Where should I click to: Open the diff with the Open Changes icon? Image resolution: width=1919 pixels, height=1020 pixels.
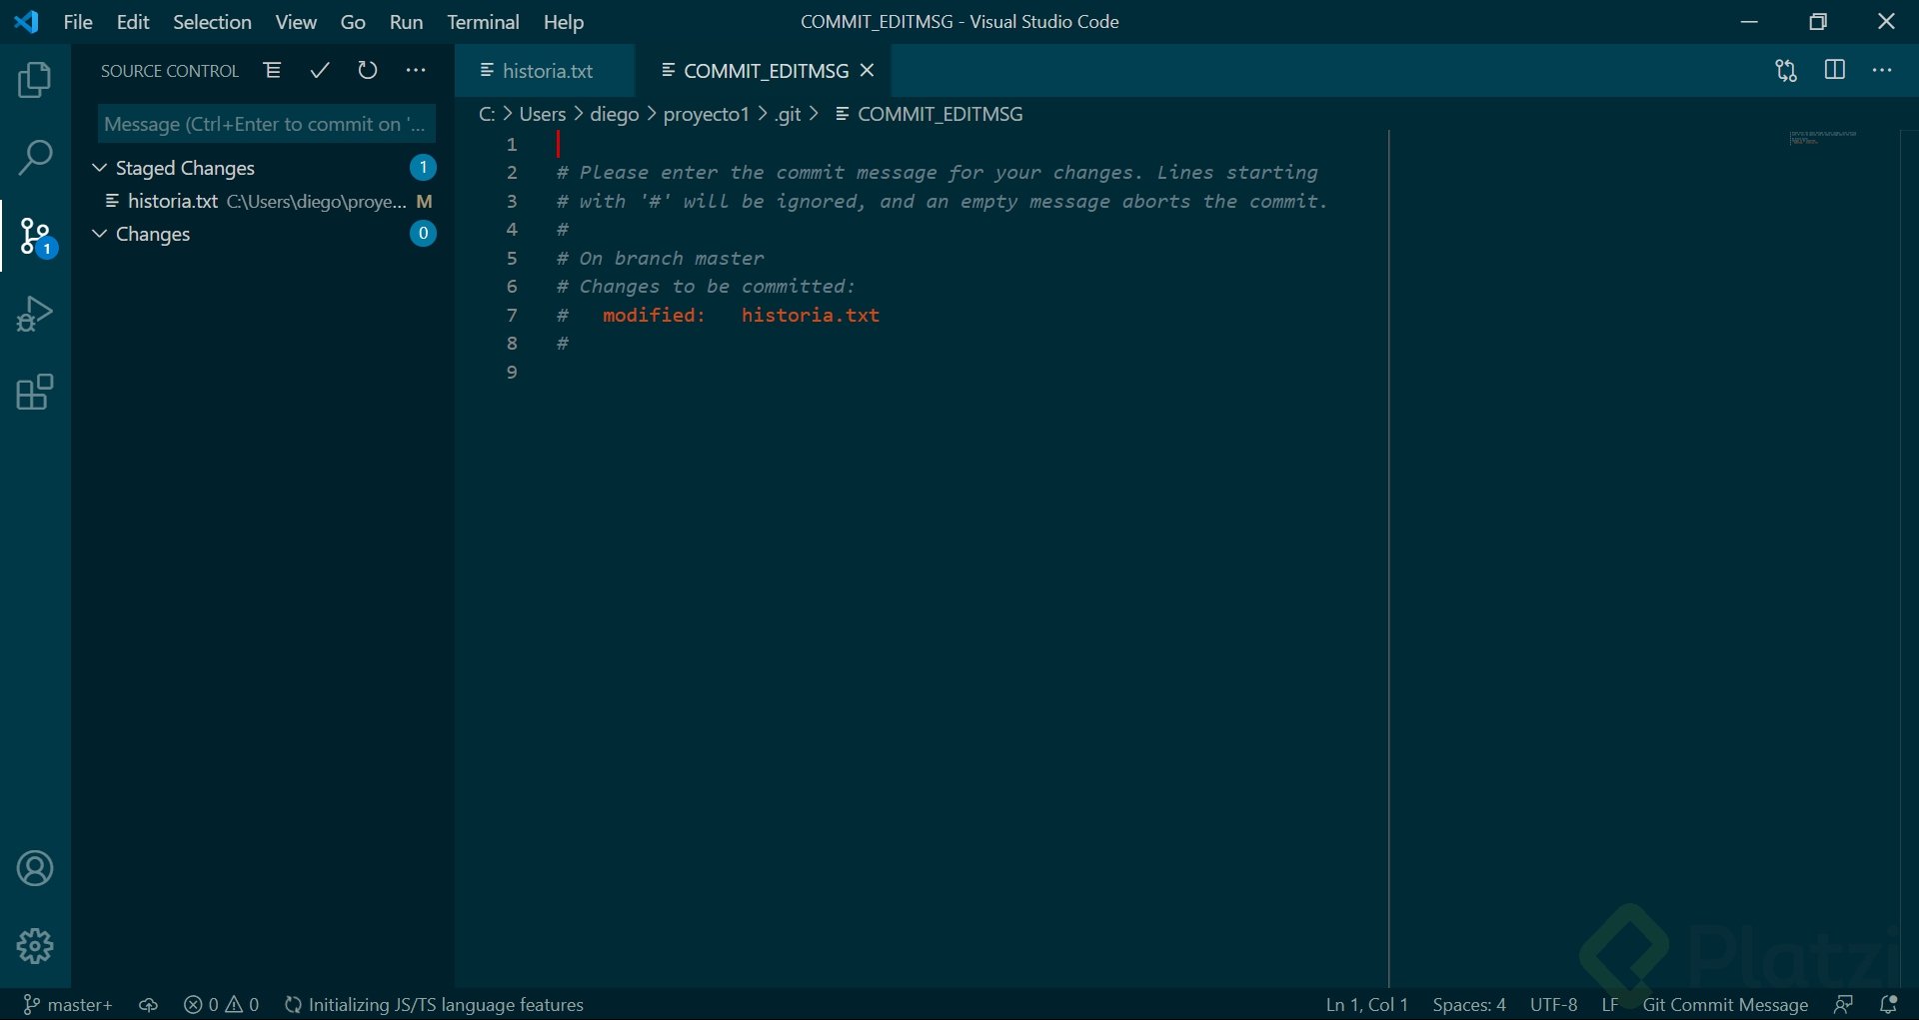(1785, 70)
